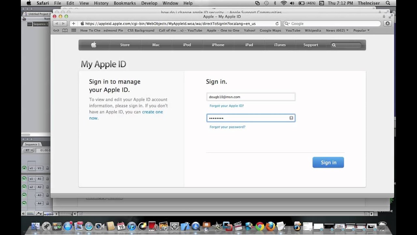
Task: Click the blue Sign in button
Action: tap(328, 163)
